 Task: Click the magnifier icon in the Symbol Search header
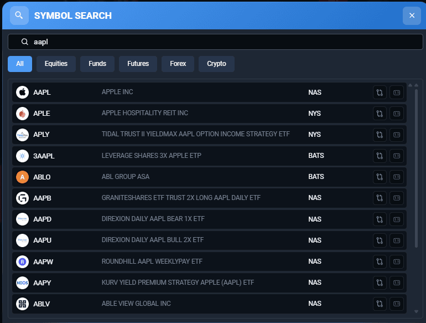pos(19,16)
